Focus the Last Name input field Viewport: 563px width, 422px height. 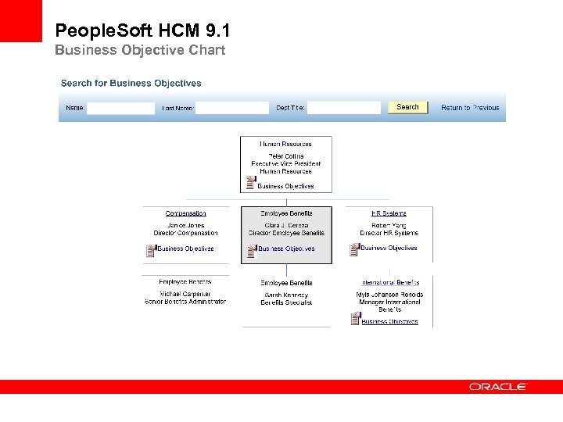tap(232, 108)
